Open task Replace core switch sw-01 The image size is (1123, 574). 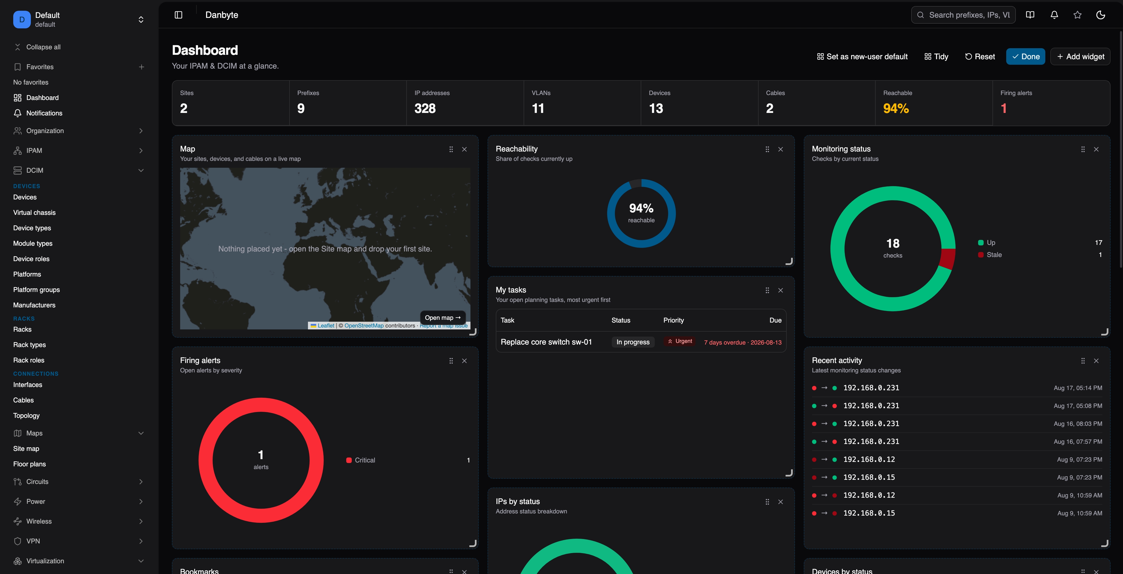pyautogui.click(x=546, y=342)
